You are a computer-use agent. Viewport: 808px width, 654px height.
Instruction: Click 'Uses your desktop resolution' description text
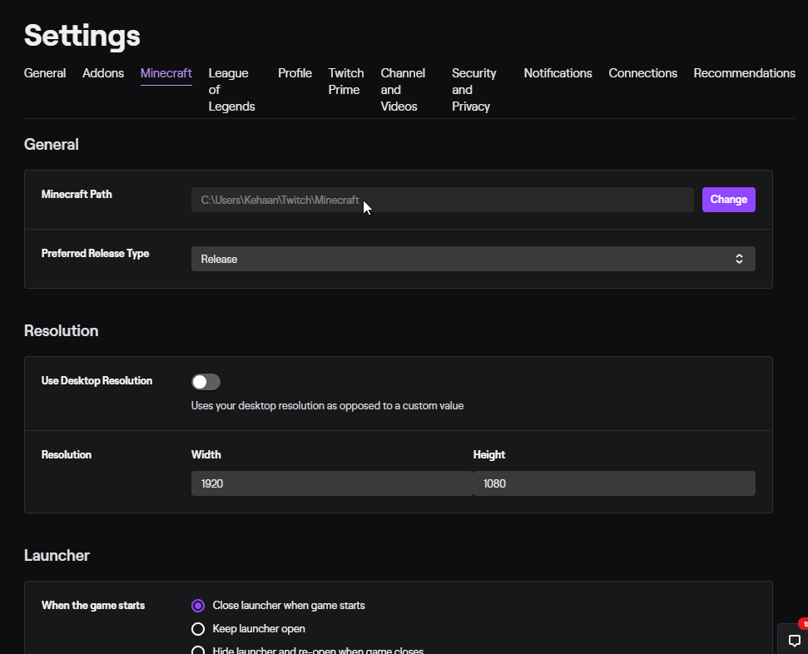point(327,405)
